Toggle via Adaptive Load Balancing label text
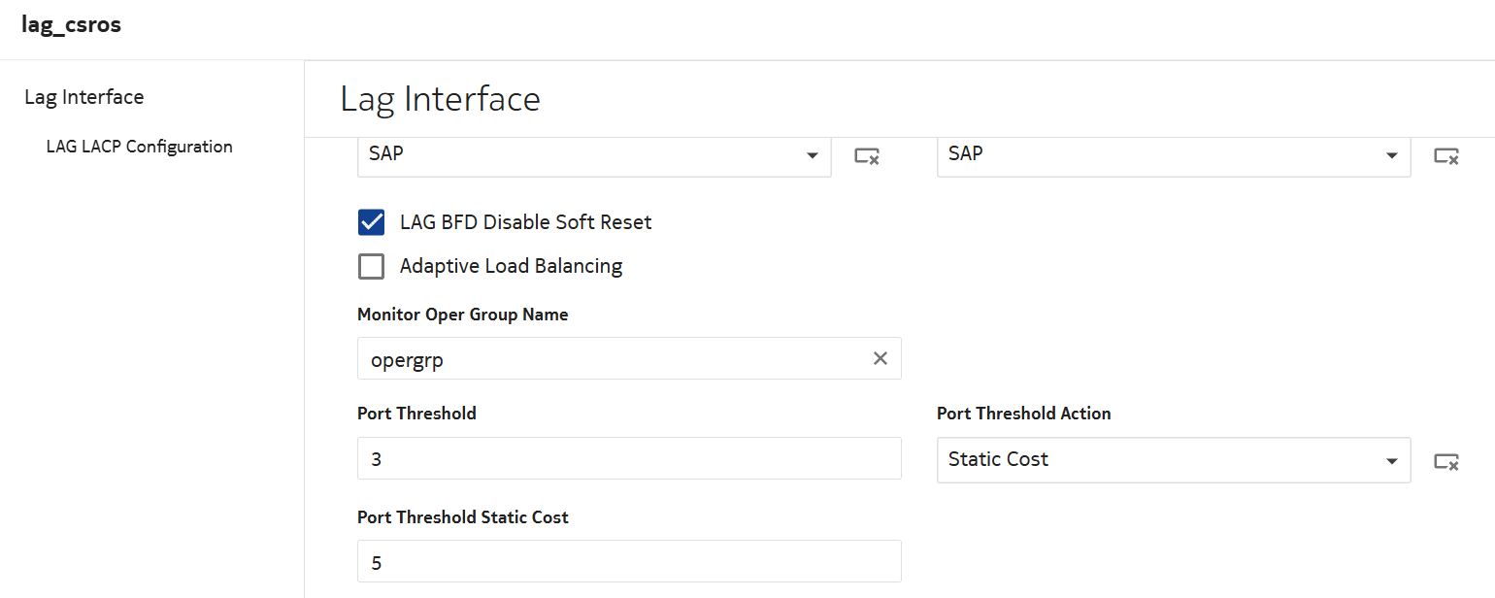The width and height of the screenshot is (1495, 598). pyautogui.click(x=511, y=266)
